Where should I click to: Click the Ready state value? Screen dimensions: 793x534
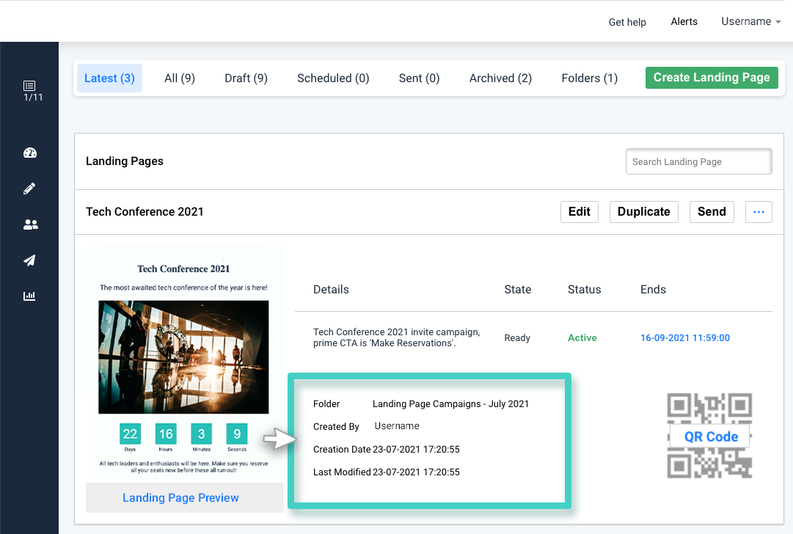517,338
